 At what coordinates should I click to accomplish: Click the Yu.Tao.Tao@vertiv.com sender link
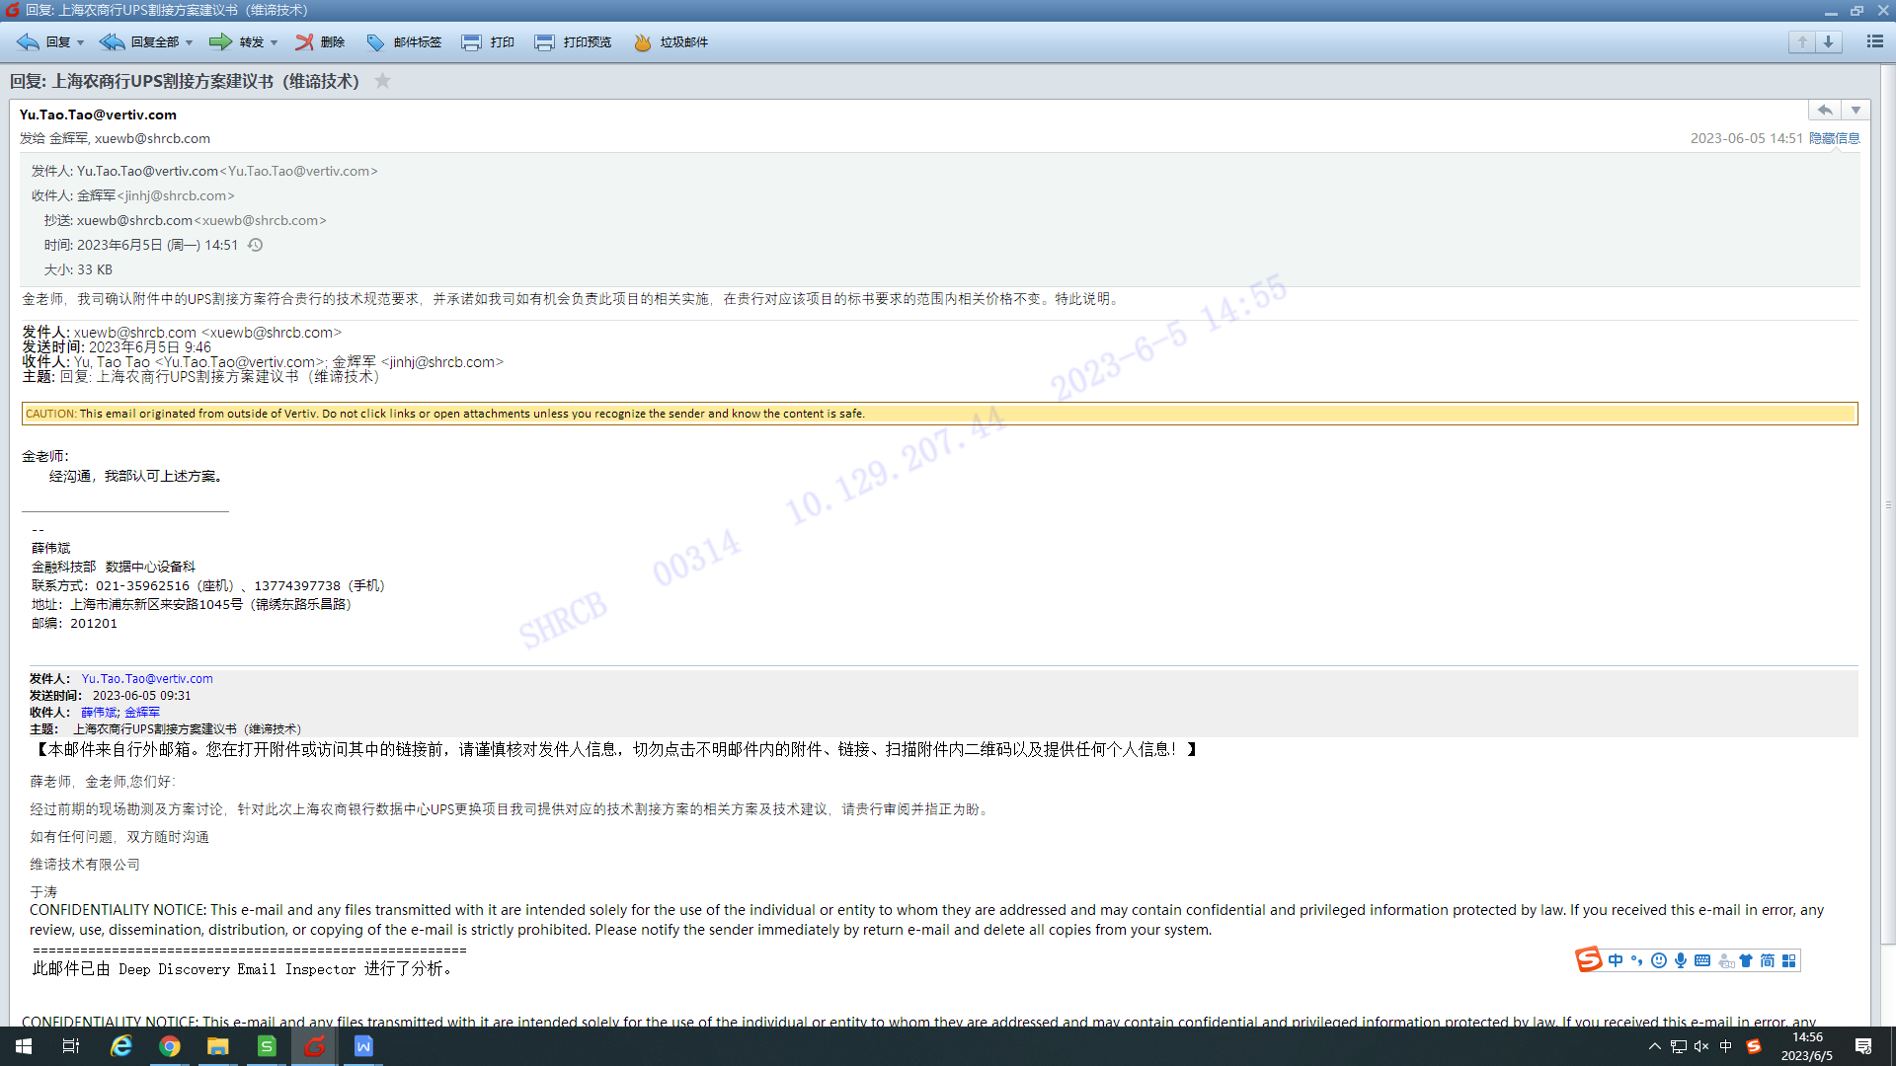point(147,679)
